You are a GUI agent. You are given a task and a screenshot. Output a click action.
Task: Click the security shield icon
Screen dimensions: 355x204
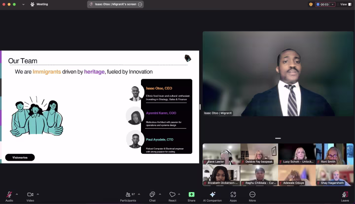point(311,4)
